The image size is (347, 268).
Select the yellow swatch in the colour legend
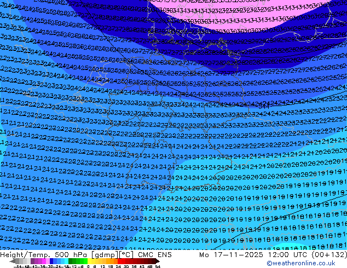point(89,261)
